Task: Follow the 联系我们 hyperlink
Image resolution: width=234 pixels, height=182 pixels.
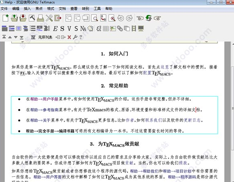Action: pos(154,120)
